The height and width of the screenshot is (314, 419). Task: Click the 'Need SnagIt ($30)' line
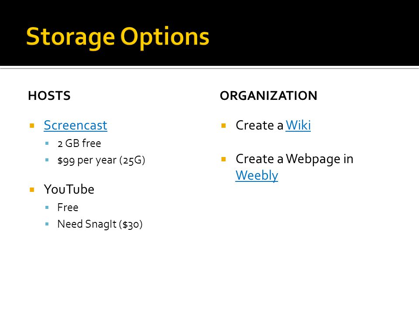pyautogui.click(x=100, y=224)
